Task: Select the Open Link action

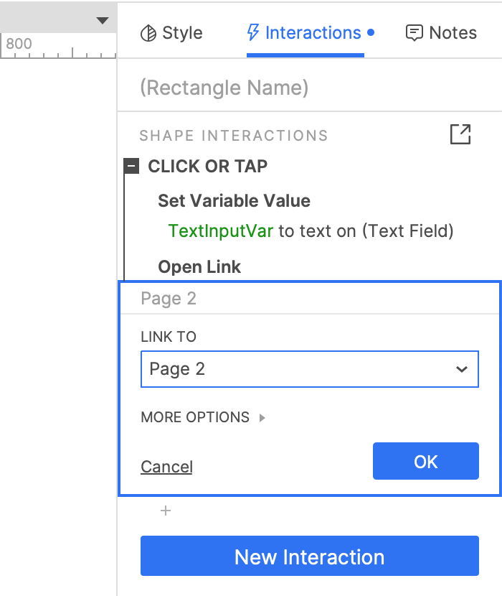Action: pos(199,267)
